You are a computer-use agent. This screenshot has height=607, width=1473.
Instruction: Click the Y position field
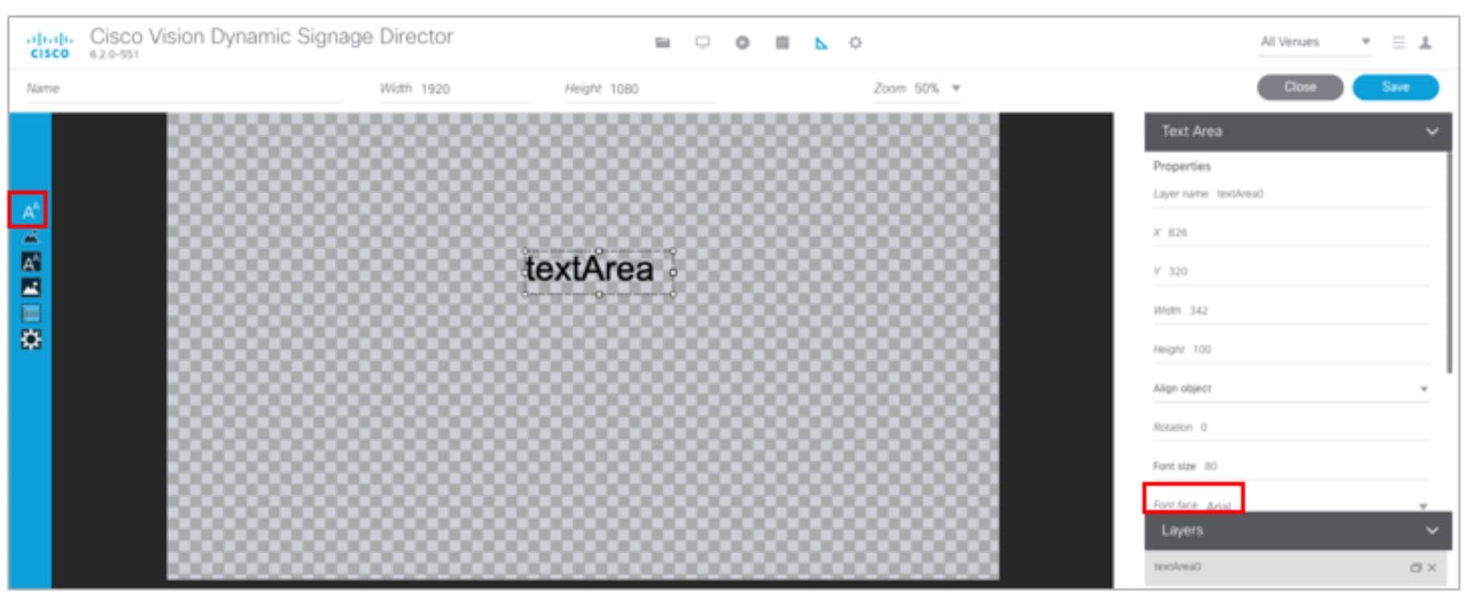(1291, 272)
